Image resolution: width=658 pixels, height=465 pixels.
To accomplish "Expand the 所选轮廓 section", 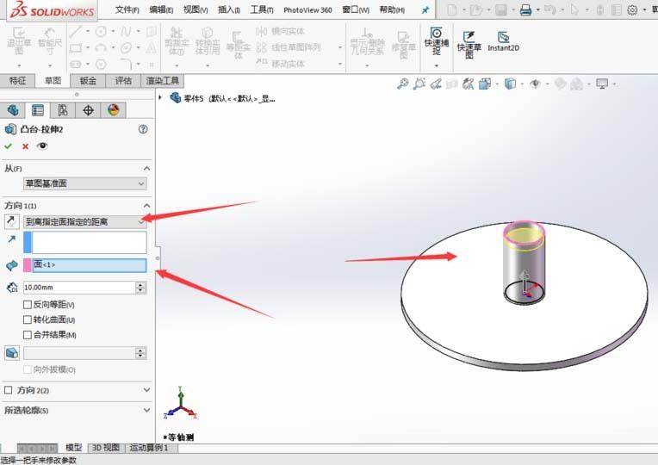I will pos(146,410).
